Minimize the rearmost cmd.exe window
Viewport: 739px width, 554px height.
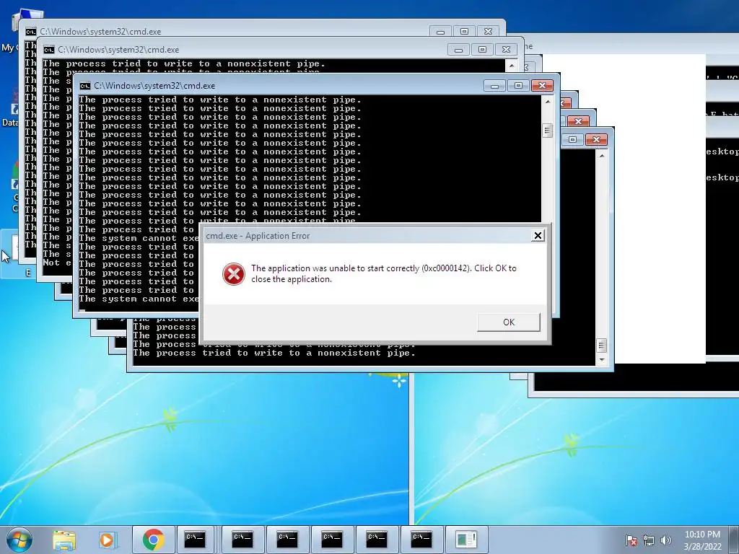[x=440, y=32]
